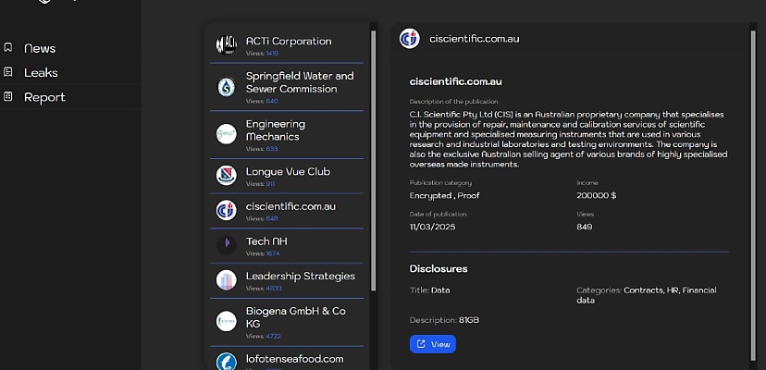Click the external link icon in the View button
Image resolution: width=766 pixels, height=370 pixels.
(x=421, y=344)
